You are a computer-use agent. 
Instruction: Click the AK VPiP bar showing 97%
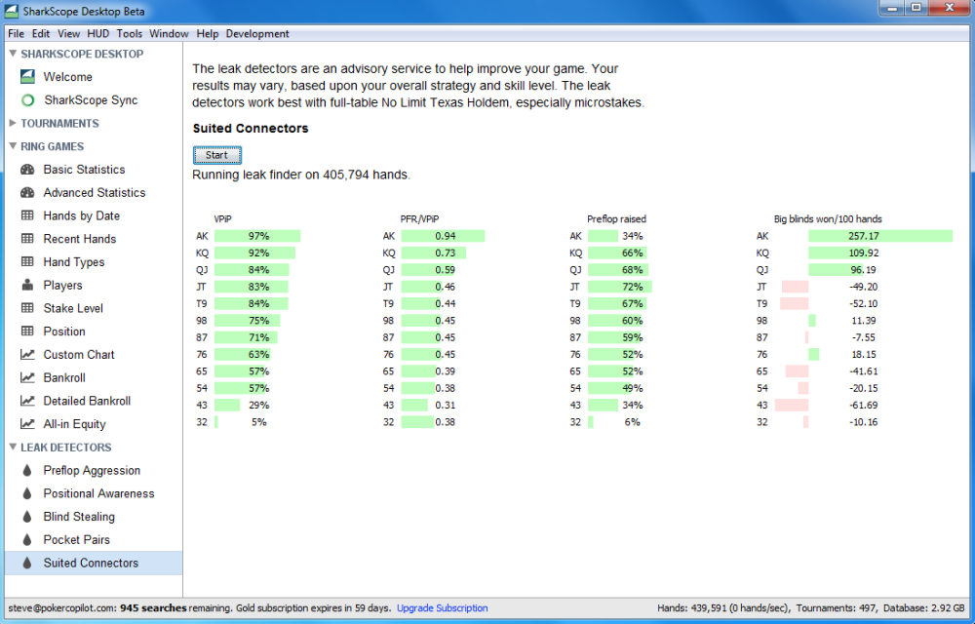click(257, 236)
